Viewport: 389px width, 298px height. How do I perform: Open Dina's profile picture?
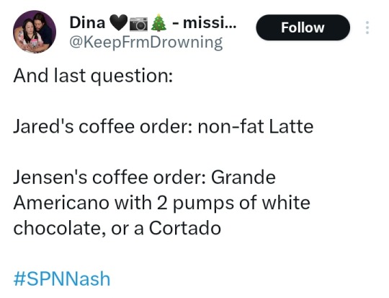[x=35, y=32]
